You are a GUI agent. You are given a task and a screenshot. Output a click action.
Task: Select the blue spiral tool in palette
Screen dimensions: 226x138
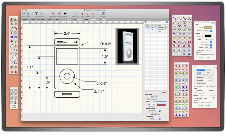[16, 63]
